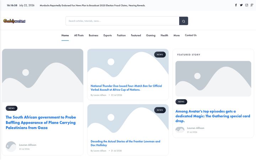
Task: Click the 'FEATURED STORY' heading
Action: click(189, 55)
